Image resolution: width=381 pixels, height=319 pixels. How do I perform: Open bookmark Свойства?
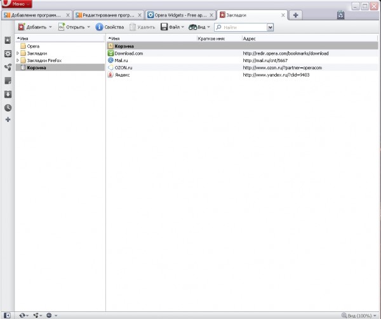110,27
